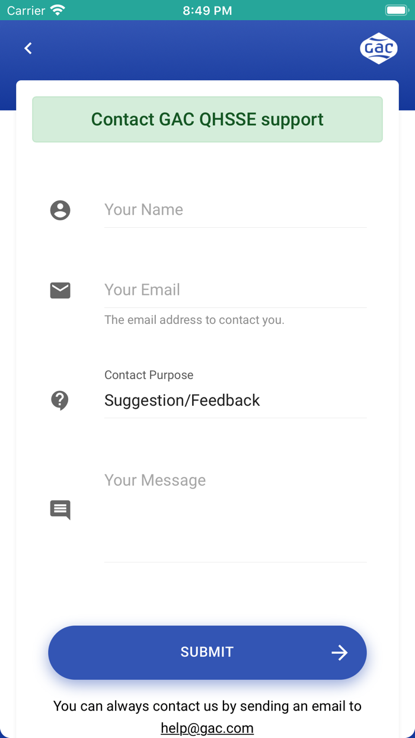Tap the Wi-Fi status icon
The width and height of the screenshot is (415, 738).
[x=58, y=10]
